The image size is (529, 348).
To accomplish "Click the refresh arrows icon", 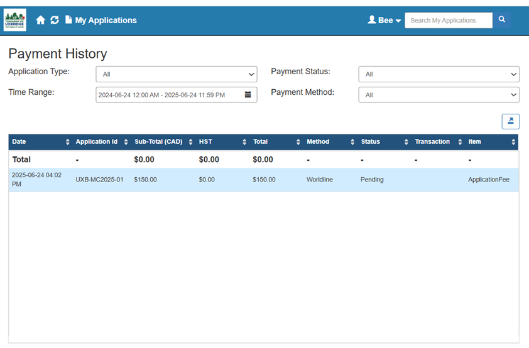I will point(55,20).
